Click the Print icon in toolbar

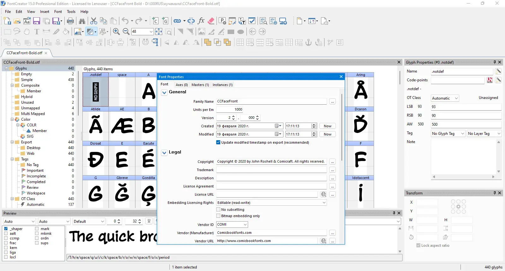(x=70, y=21)
